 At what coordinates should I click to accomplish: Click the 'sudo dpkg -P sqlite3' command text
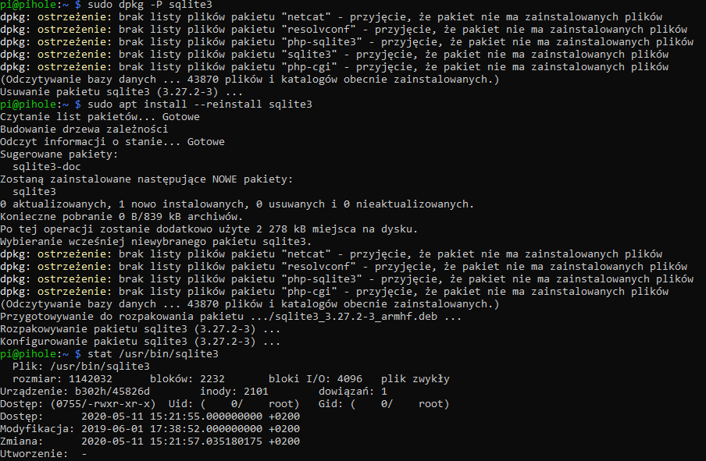click(149, 5)
